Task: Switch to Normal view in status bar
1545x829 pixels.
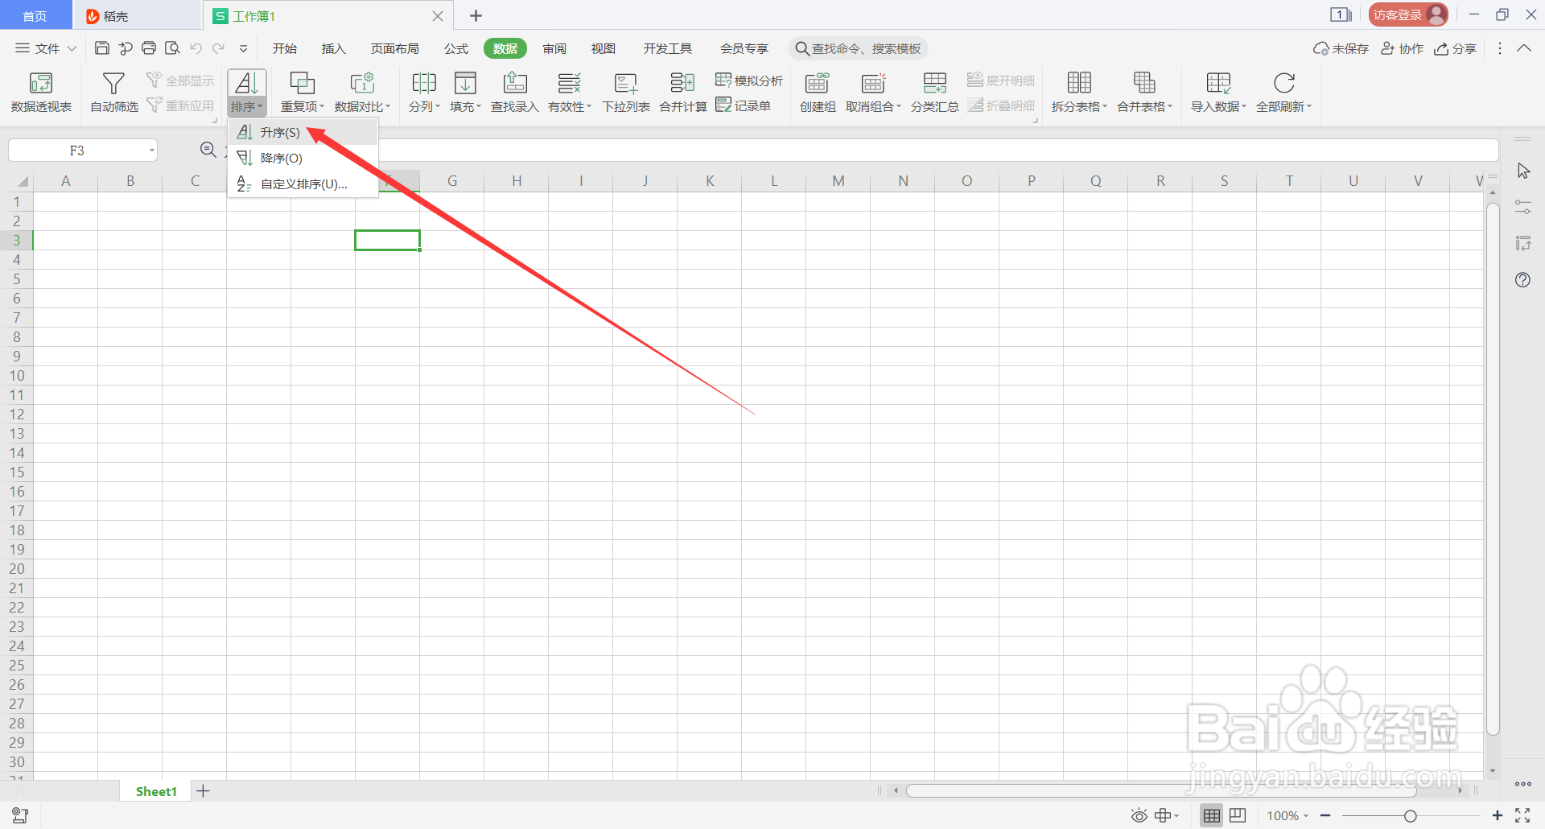Action: (1212, 816)
